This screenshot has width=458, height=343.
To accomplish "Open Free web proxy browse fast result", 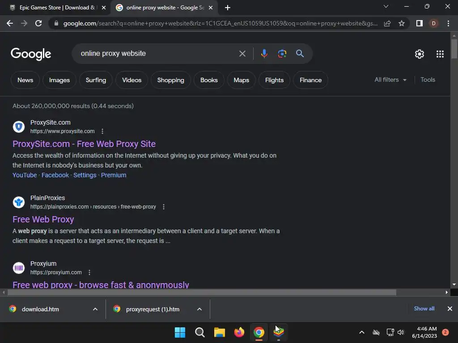I will (x=101, y=284).
